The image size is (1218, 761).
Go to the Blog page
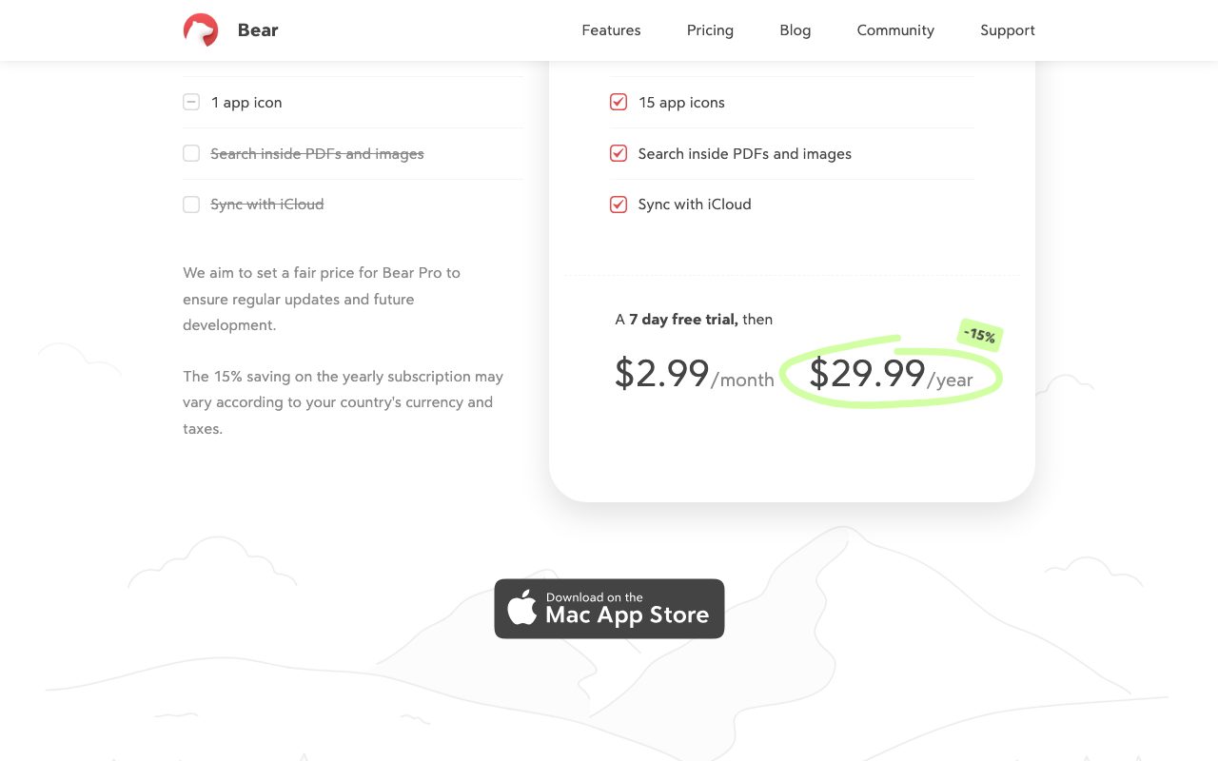pos(796,30)
